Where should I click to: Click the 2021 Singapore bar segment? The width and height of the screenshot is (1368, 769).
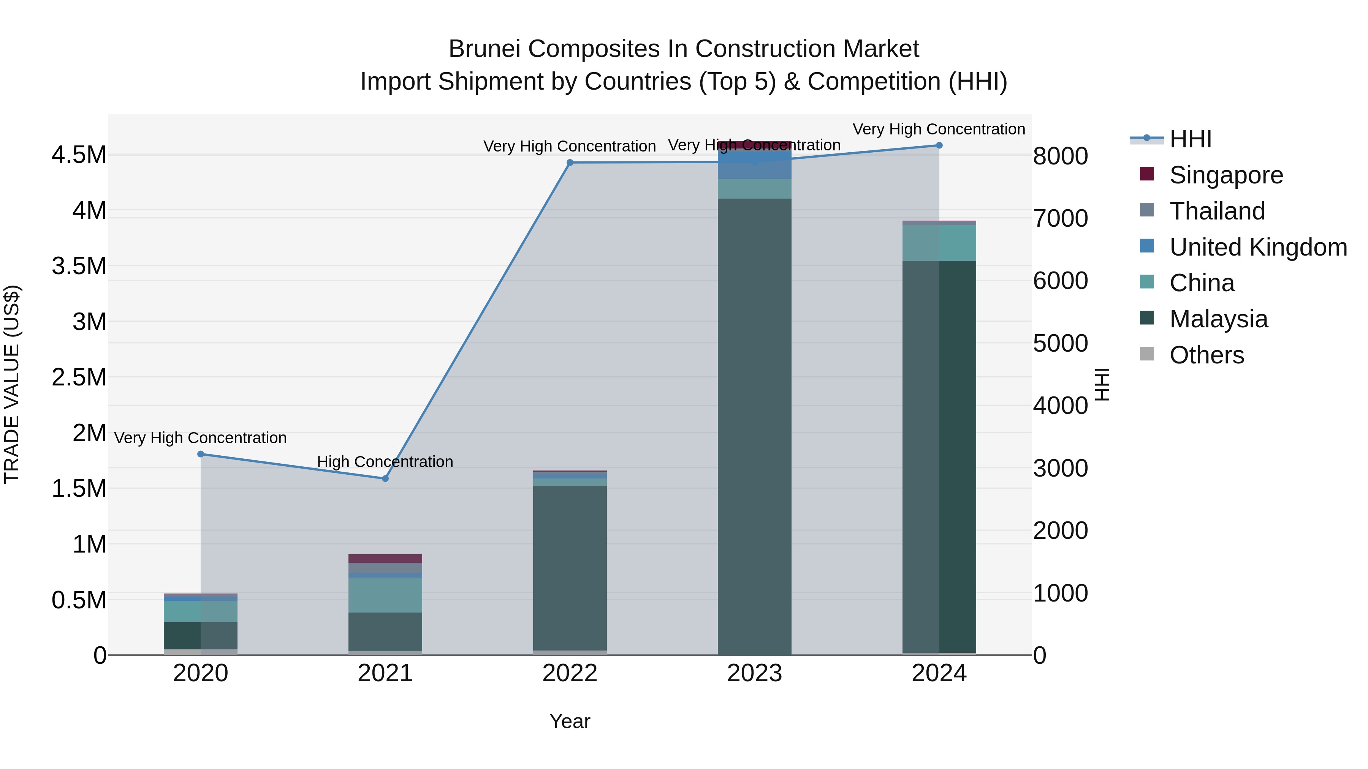click(x=386, y=559)
